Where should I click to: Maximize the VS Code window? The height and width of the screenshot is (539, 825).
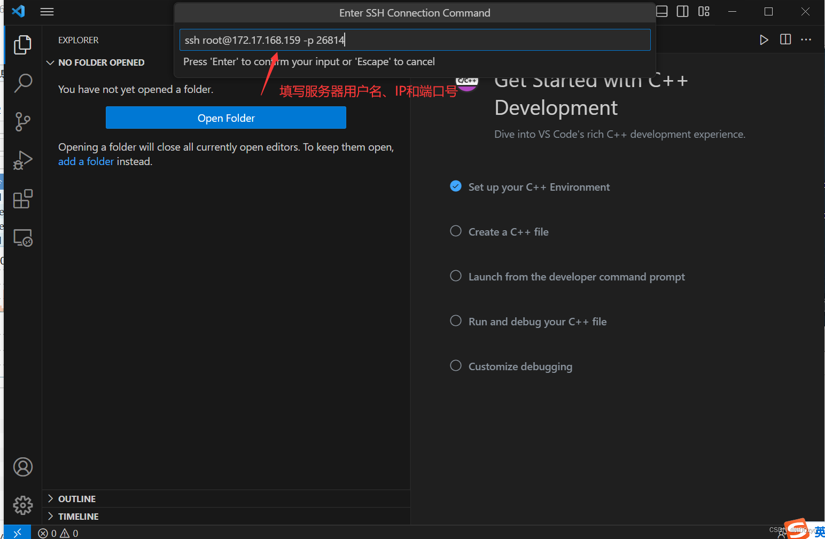click(768, 12)
